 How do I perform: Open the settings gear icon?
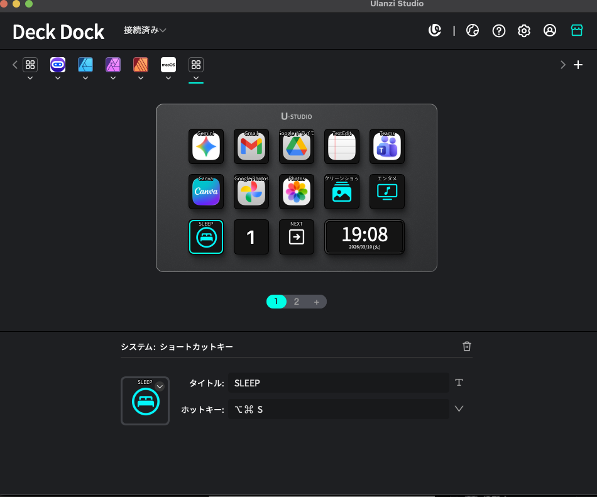pyautogui.click(x=523, y=30)
